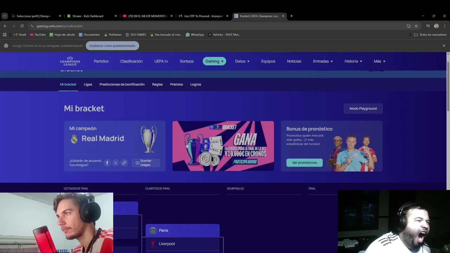Expand the Más dropdown
Viewport: 450px width, 253px height.
(x=380, y=61)
